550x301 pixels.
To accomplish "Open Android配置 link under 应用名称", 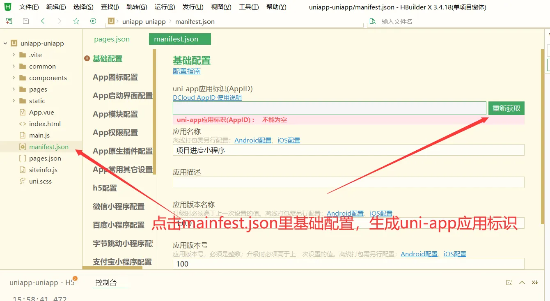I will 253,140.
